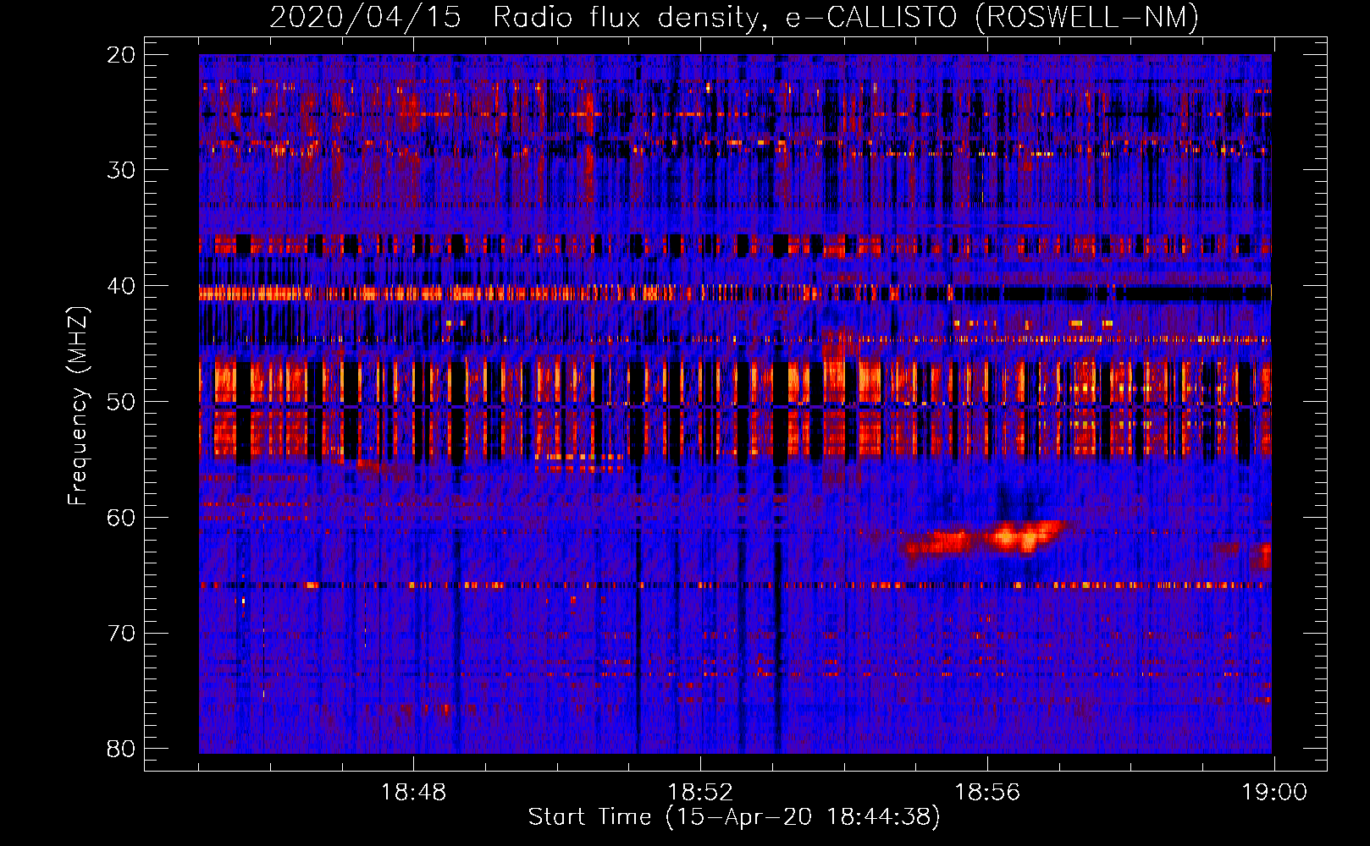
Task: Click the frequency tick label 40
Action: click(x=121, y=286)
